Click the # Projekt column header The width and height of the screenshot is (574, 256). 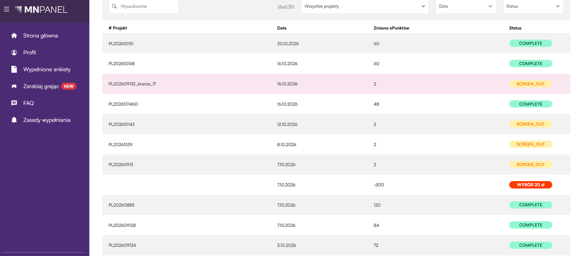pyautogui.click(x=118, y=28)
